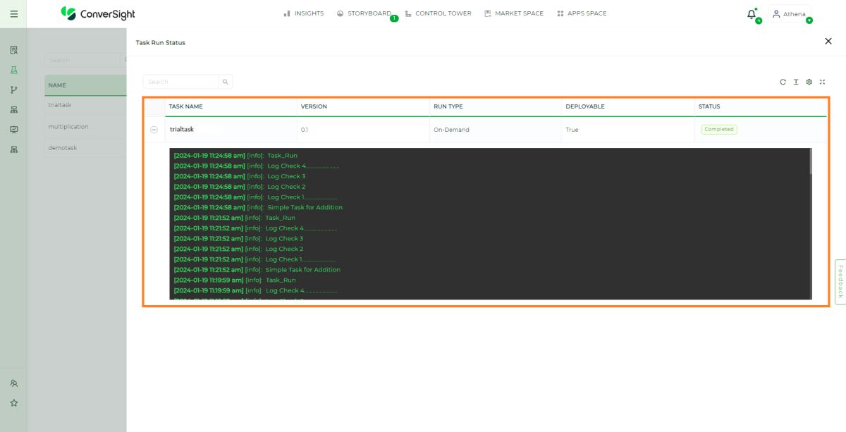Click the Task Run Status title
The width and height of the screenshot is (846, 432).
tap(161, 43)
